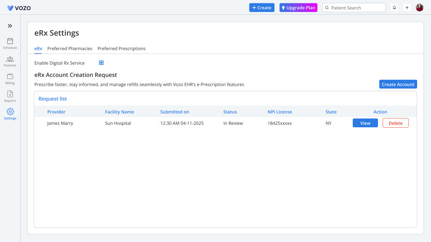The image size is (431, 242).
Task: Open notifications bell icon
Action: pos(394,8)
